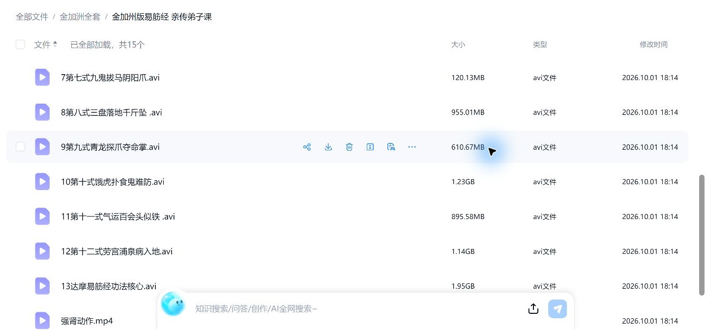Click the 1.14GB size value

pos(463,251)
